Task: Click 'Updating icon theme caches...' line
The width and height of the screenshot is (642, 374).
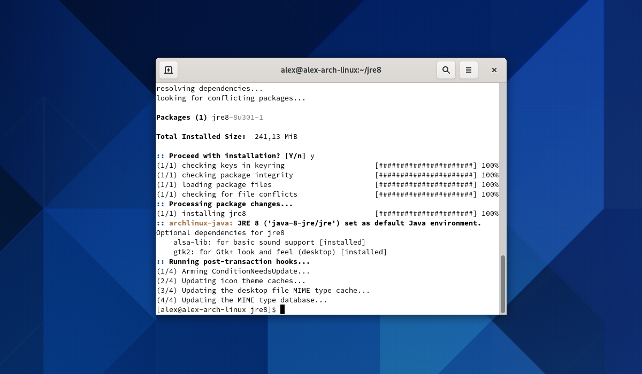Action: pyautogui.click(x=231, y=280)
